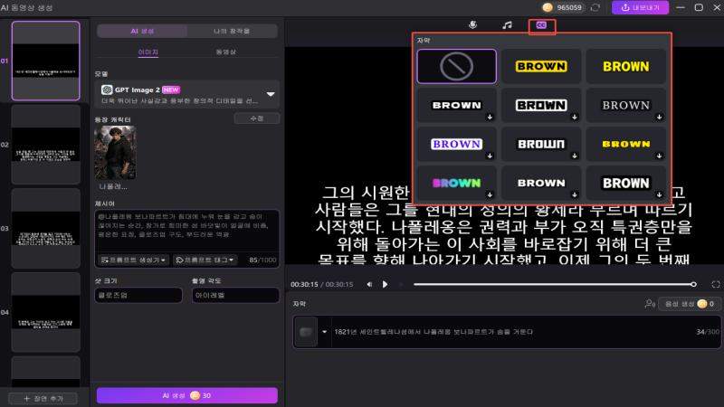Select scene 03 thumbnail
The height and width of the screenshot is (407, 724).
tap(46, 229)
